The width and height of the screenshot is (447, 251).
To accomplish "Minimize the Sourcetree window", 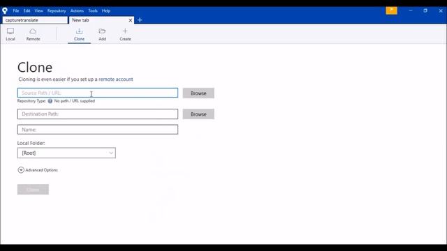I will (x=411, y=10).
